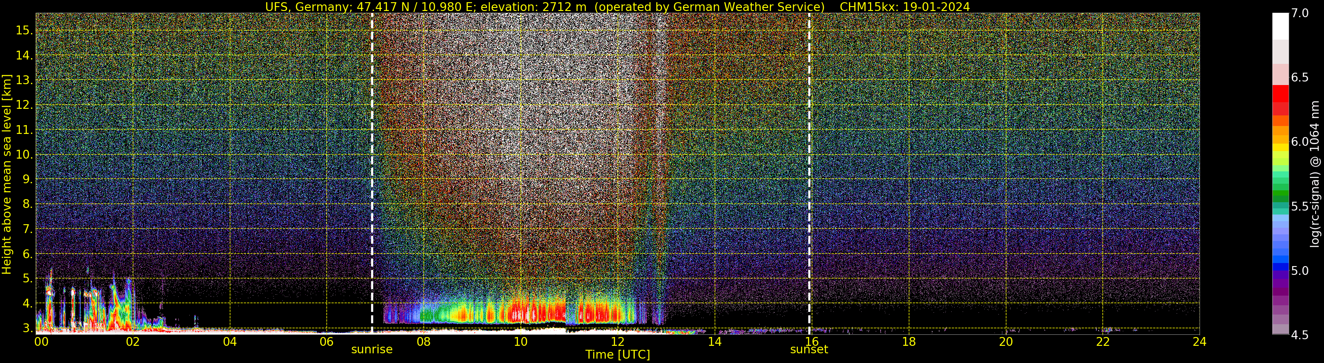Image resolution: width=1324 pixels, height=363 pixels.
Task: Click the height axis tick label "14."
Action: coord(25,56)
